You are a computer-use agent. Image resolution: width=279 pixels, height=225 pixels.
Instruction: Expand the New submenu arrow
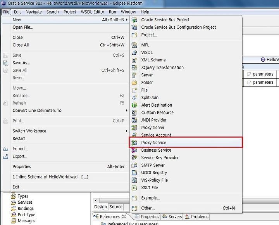click(126, 20)
